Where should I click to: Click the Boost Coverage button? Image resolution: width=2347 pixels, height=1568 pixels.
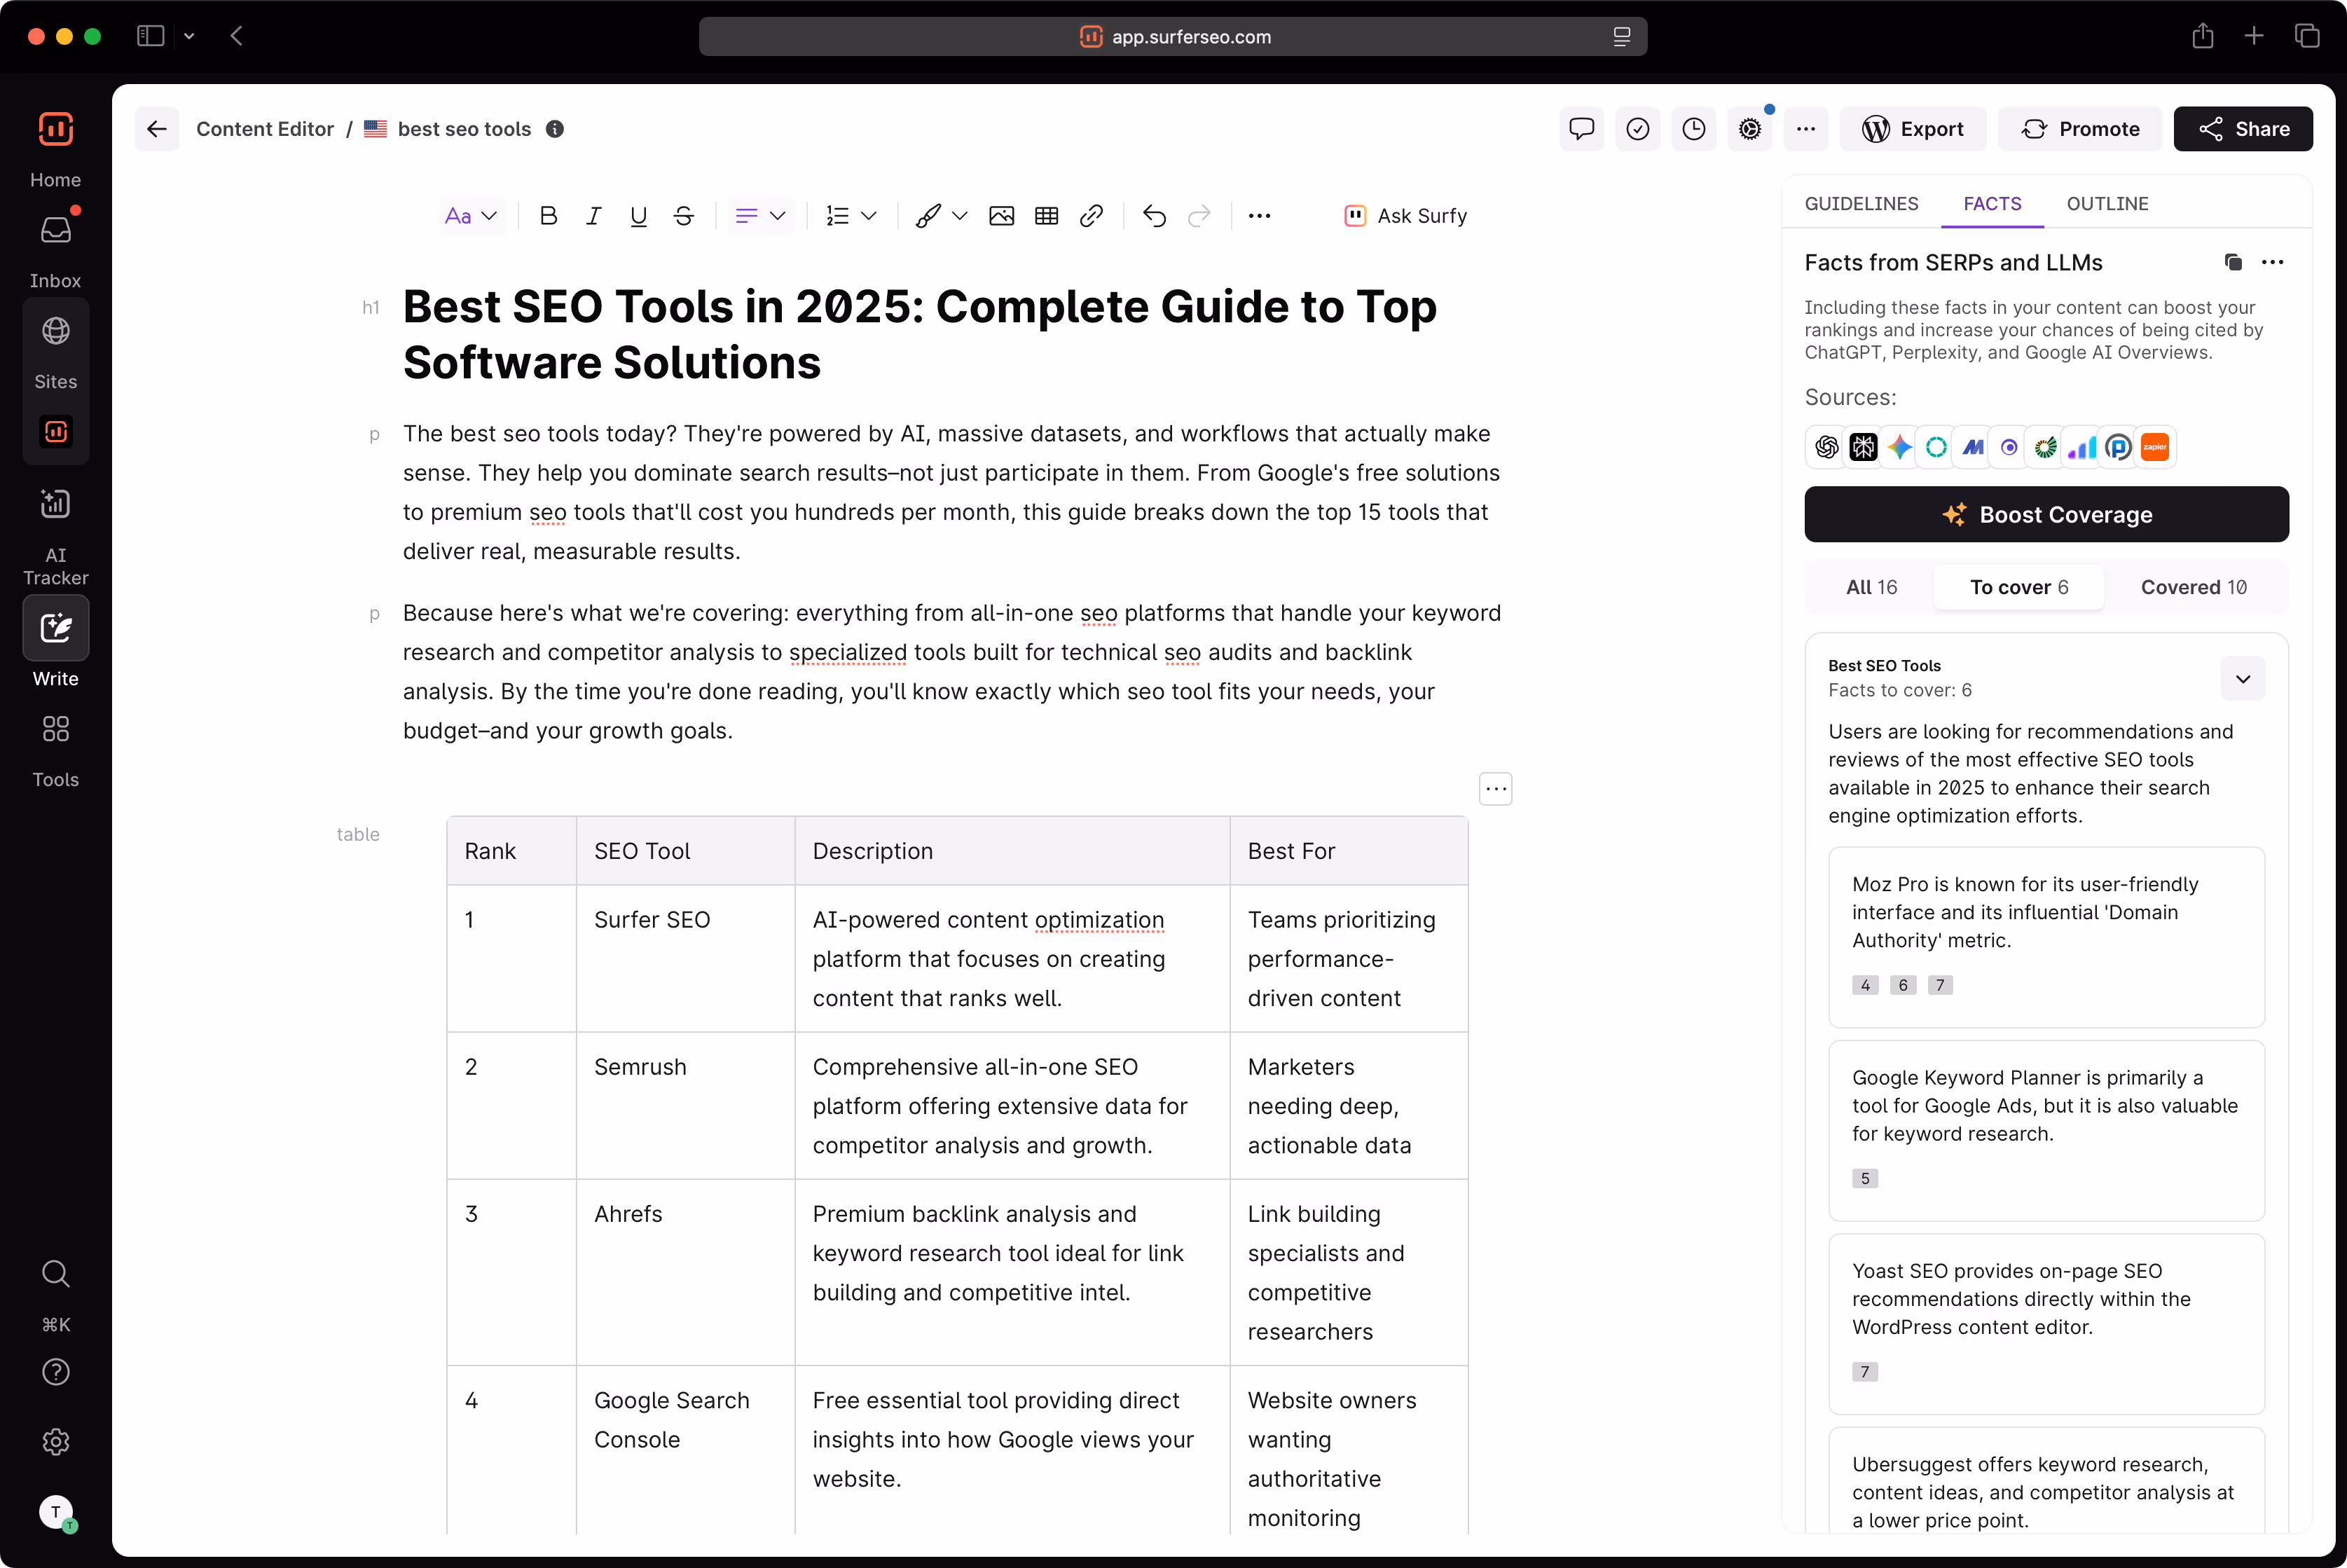pyautogui.click(x=2046, y=515)
